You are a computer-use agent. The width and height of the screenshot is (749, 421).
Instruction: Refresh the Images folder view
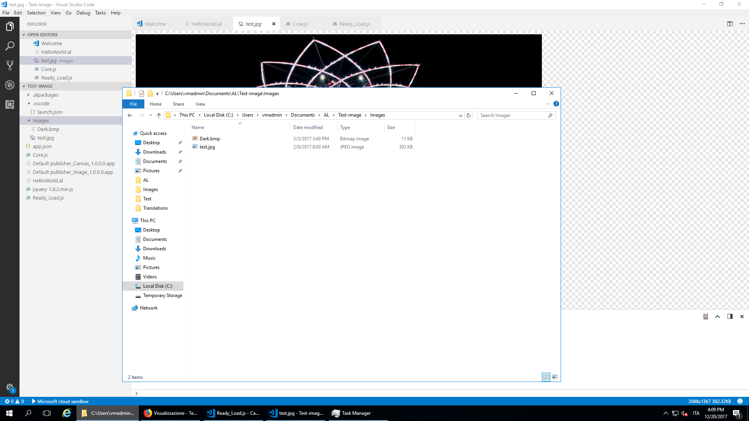[x=469, y=115]
